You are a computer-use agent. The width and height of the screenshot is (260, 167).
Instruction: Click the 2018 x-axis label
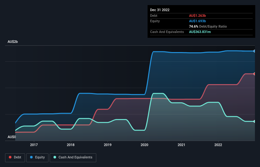(x=71, y=145)
